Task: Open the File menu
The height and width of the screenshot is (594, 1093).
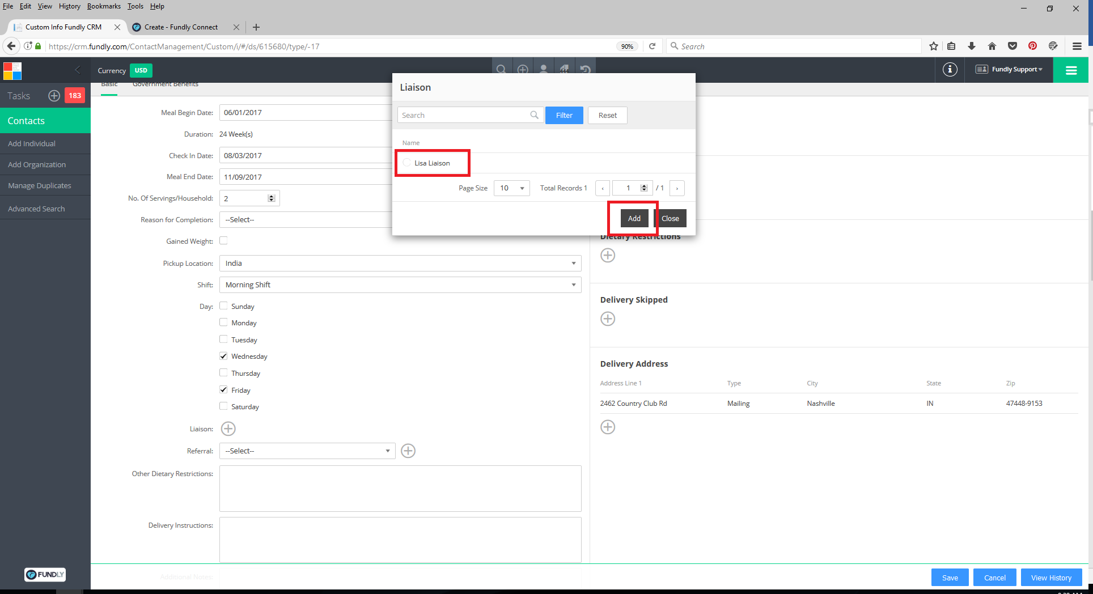Action: 8,6
